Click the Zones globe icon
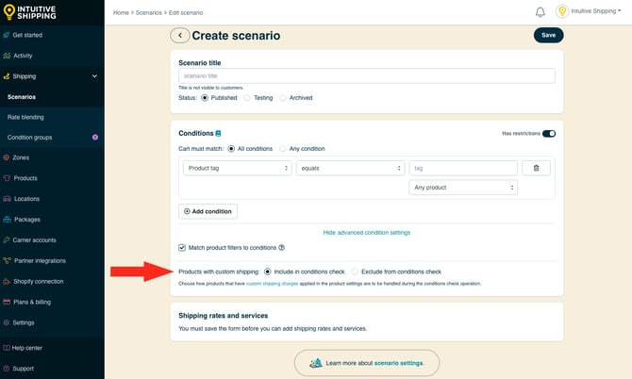The image size is (632, 379). tap(6, 157)
